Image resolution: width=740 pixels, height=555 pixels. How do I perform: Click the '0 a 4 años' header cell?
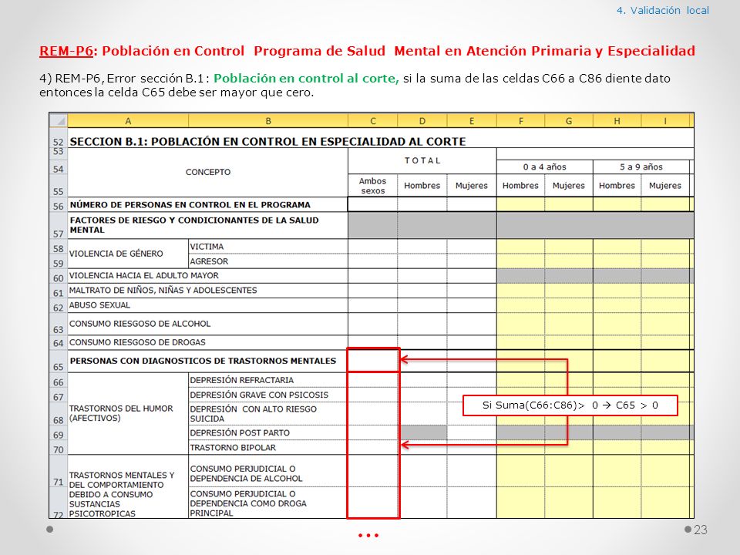[x=545, y=166]
